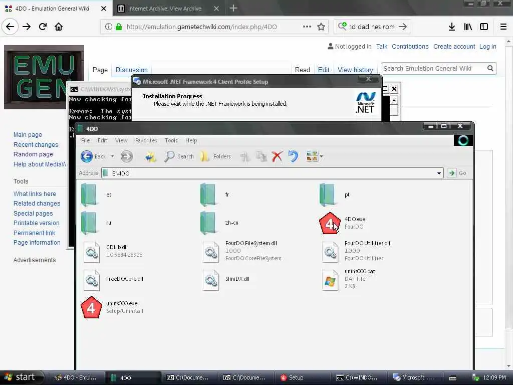
Task: Click the Log in link
Action: click(488, 47)
